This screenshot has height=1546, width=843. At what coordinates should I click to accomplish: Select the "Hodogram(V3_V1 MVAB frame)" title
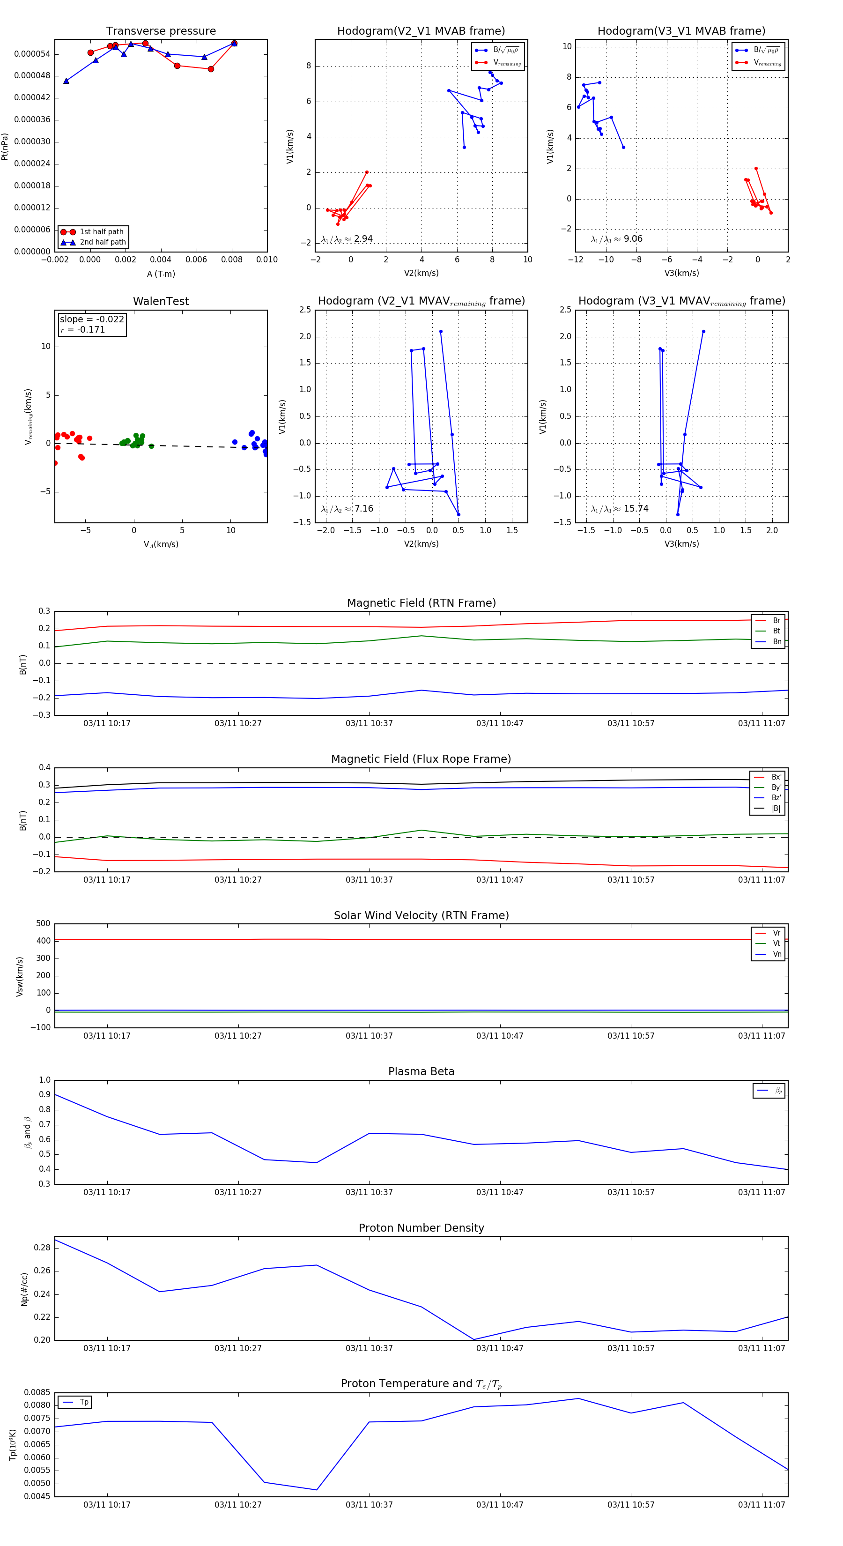pyautogui.click(x=681, y=31)
